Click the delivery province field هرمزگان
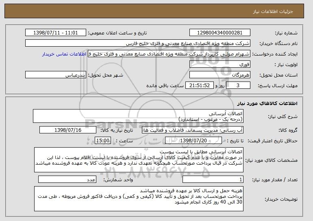The height and width of the screenshot is (221, 313). pyautogui.click(x=220, y=75)
